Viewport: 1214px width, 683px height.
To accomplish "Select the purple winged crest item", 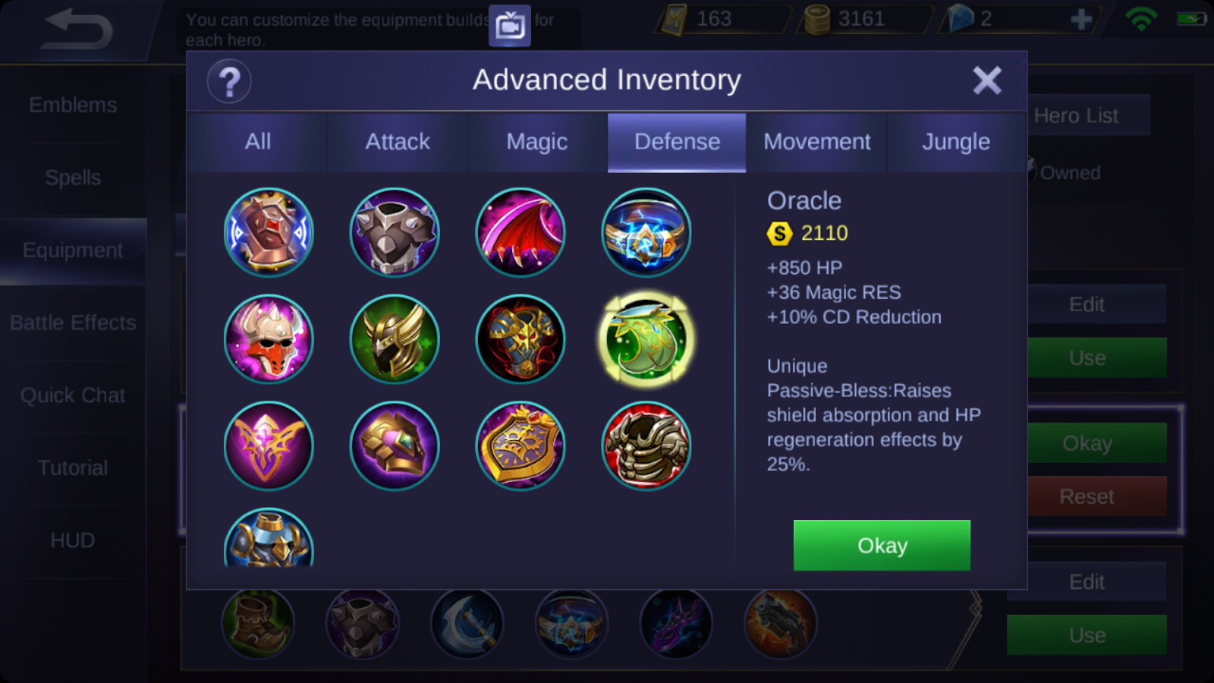I will (269, 446).
